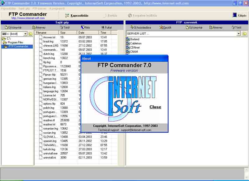Open the c: [boot] drive dropdown
The width and height of the screenshot is (249, 181).
(26, 34)
